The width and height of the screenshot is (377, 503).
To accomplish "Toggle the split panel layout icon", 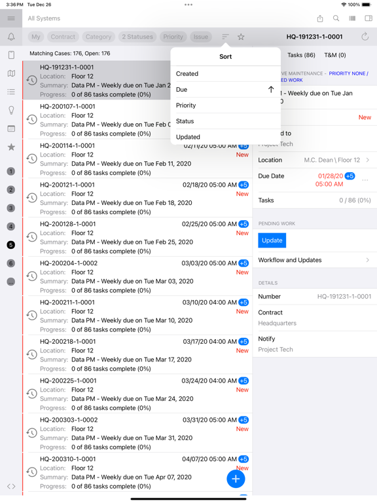I will tap(368, 18).
